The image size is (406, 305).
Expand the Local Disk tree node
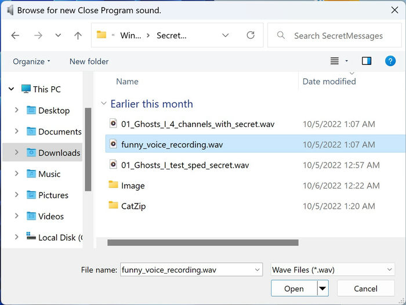[x=17, y=237]
